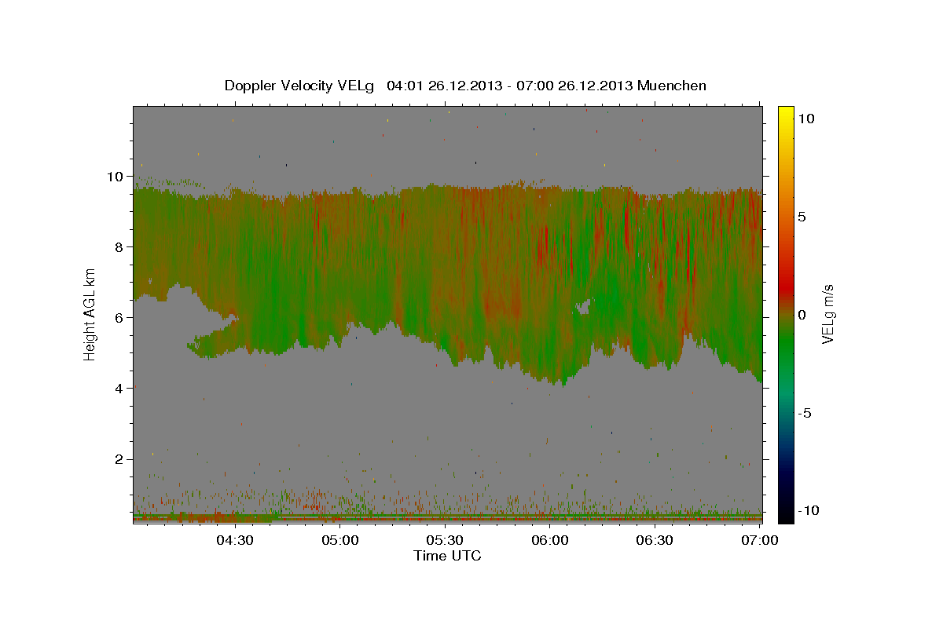The image size is (943, 628).
Task: Click the 'VELg m/s' colorbar label
Action: [x=827, y=314]
